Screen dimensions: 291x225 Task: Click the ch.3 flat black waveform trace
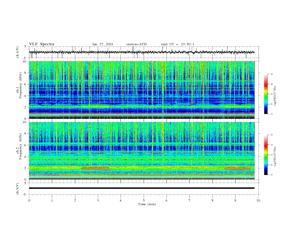141,188
